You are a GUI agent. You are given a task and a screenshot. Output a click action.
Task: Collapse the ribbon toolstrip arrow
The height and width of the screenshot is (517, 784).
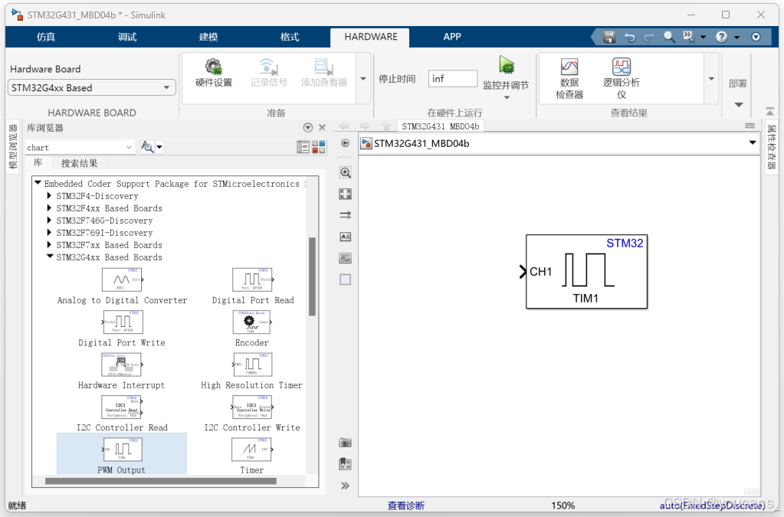[770, 111]
